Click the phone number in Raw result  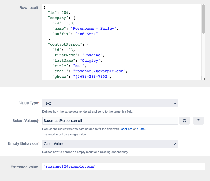[x=92, y=77]
